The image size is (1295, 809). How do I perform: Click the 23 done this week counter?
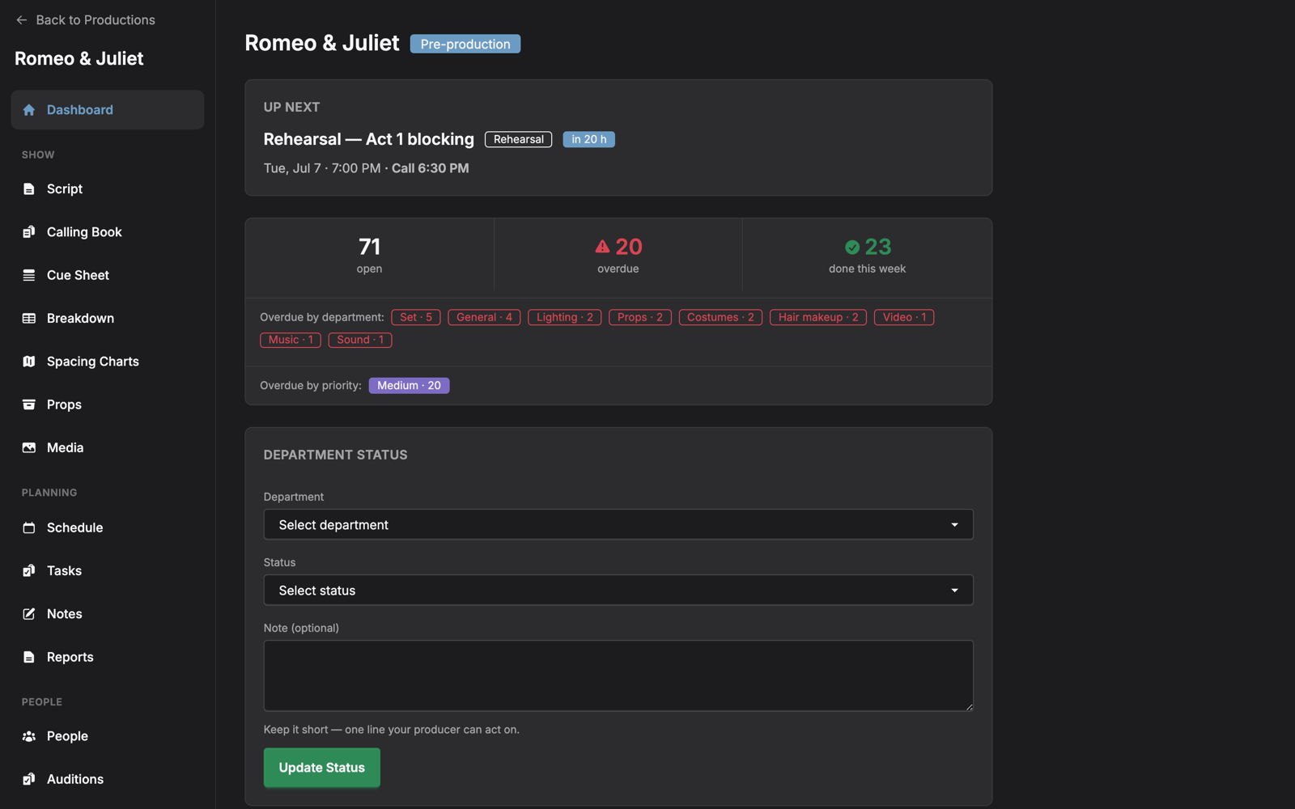[867, 255]
